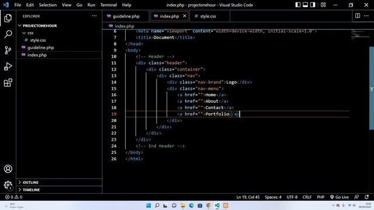Open the Selection menu
Image resolution: width=374 pixels, height=210 pixels.
click(x=48, y=5)
